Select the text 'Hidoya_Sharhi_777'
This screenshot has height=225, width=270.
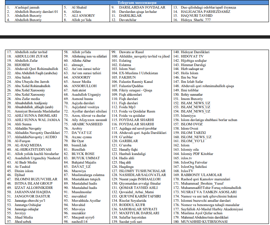(196, 20)
